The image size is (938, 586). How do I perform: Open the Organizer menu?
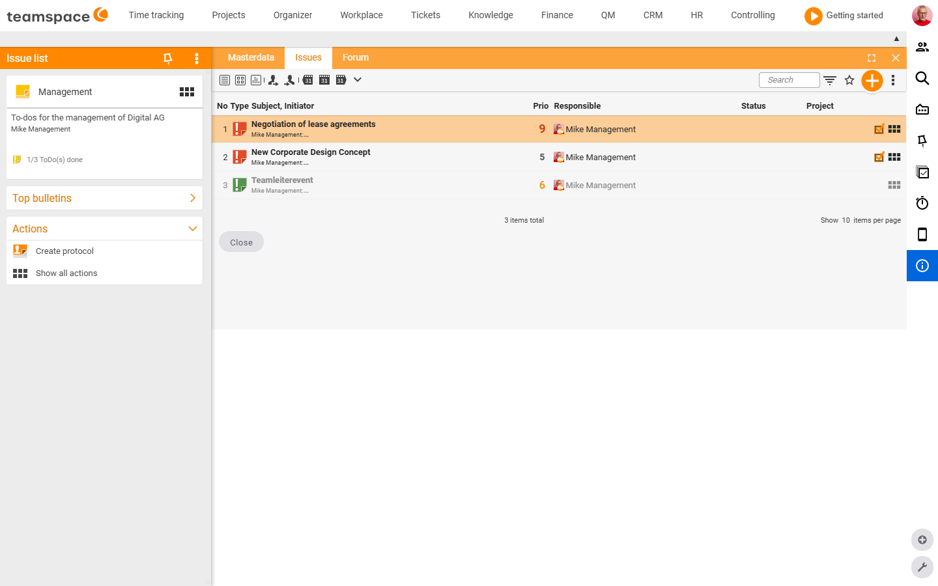[x=292, y=15]
